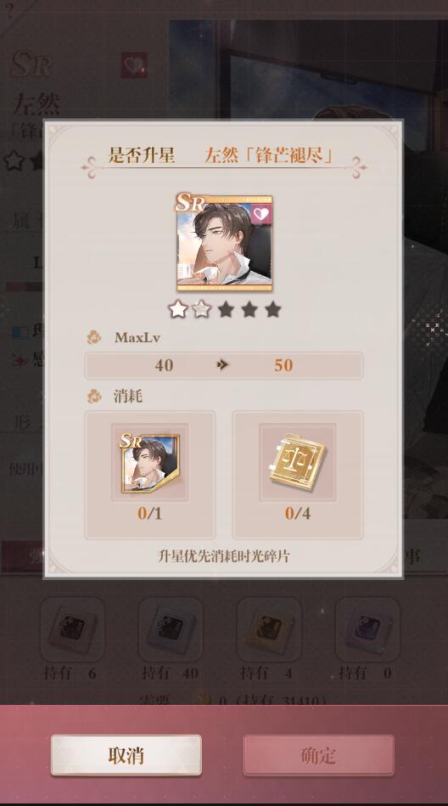Viewport: 448px width, 806px height.
Task: Tap the flower icon beside MaxLv
Action: click(x=94, y=338)
